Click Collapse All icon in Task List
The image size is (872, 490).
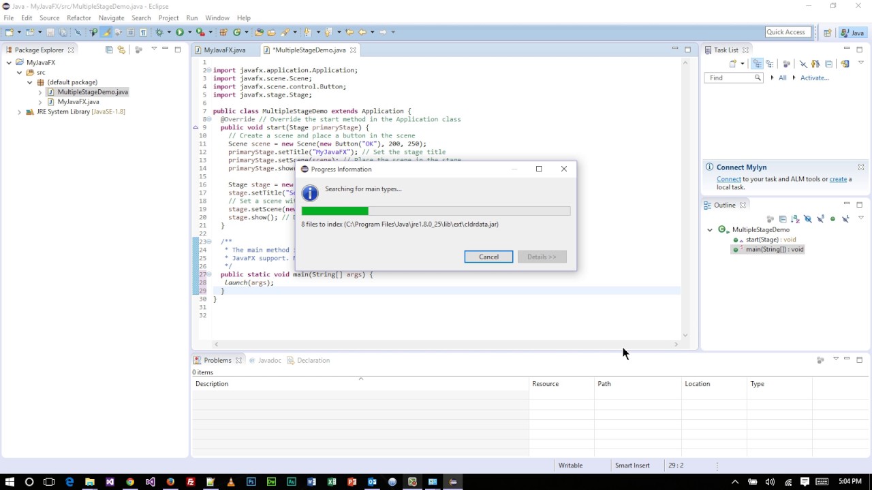click(x=828, y=63)
